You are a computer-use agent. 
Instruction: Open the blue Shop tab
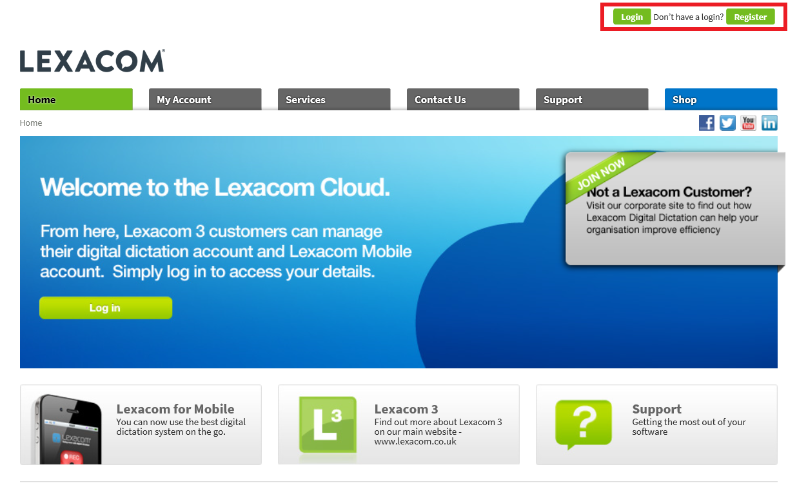click(721, 99)
